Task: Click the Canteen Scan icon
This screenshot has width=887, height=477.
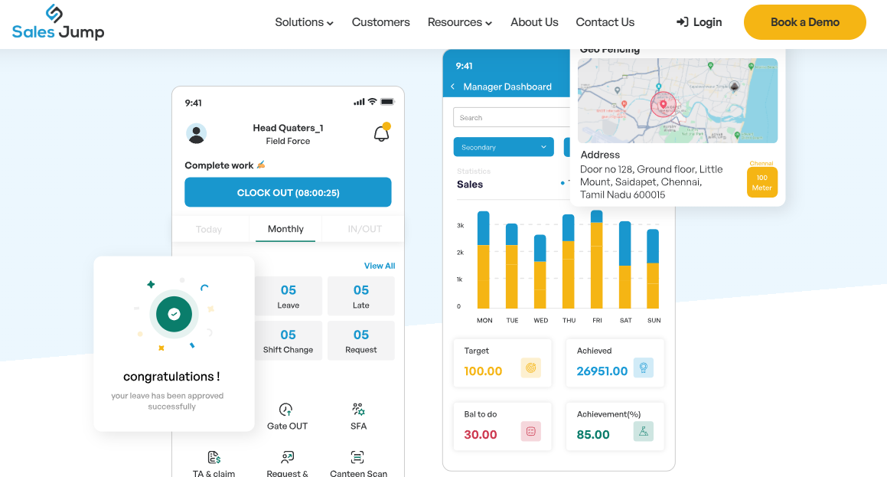Action: click(357, 457)
